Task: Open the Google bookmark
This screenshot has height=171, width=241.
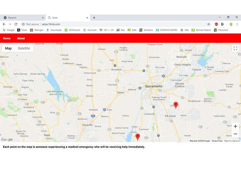Action: [x=9, y=30]
